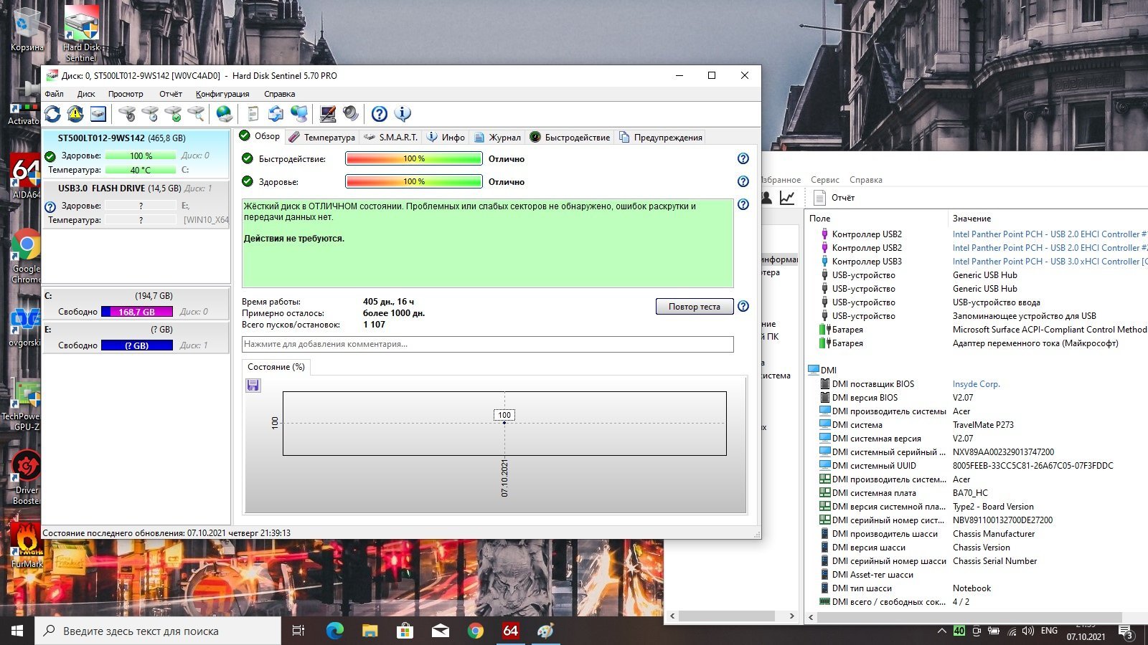Screen dimensions: 1148x645
Task: Select Состояние (%) chart tab
Action: pyautogui.click(x=276, y=367)
